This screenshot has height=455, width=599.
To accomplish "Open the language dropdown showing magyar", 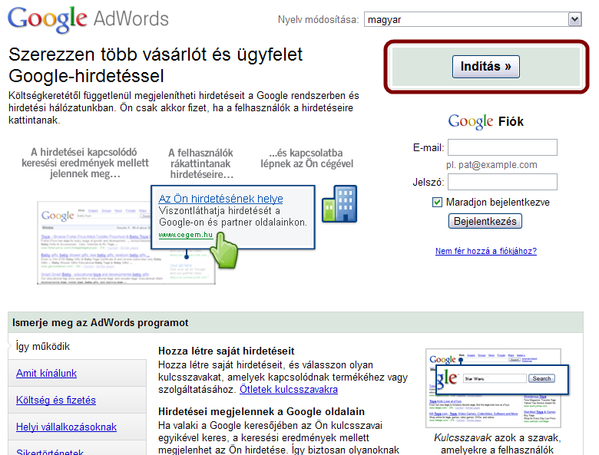I will tap(473, 19).
